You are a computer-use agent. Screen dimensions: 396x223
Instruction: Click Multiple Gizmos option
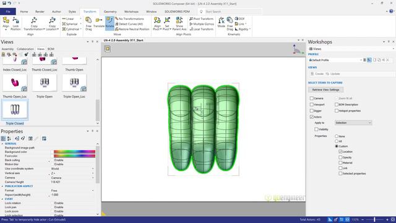202,24
